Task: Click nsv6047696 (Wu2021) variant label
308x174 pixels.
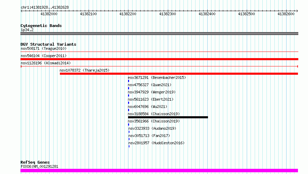Action: coord(147,107)
